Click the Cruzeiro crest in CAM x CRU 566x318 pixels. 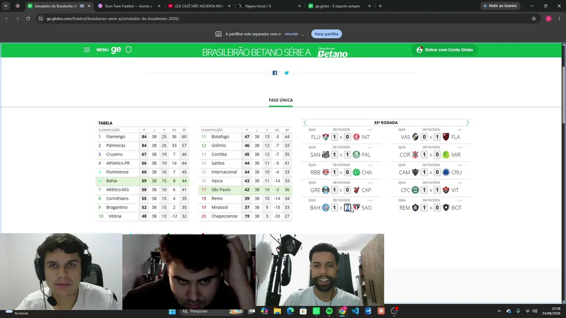(446, 172)
